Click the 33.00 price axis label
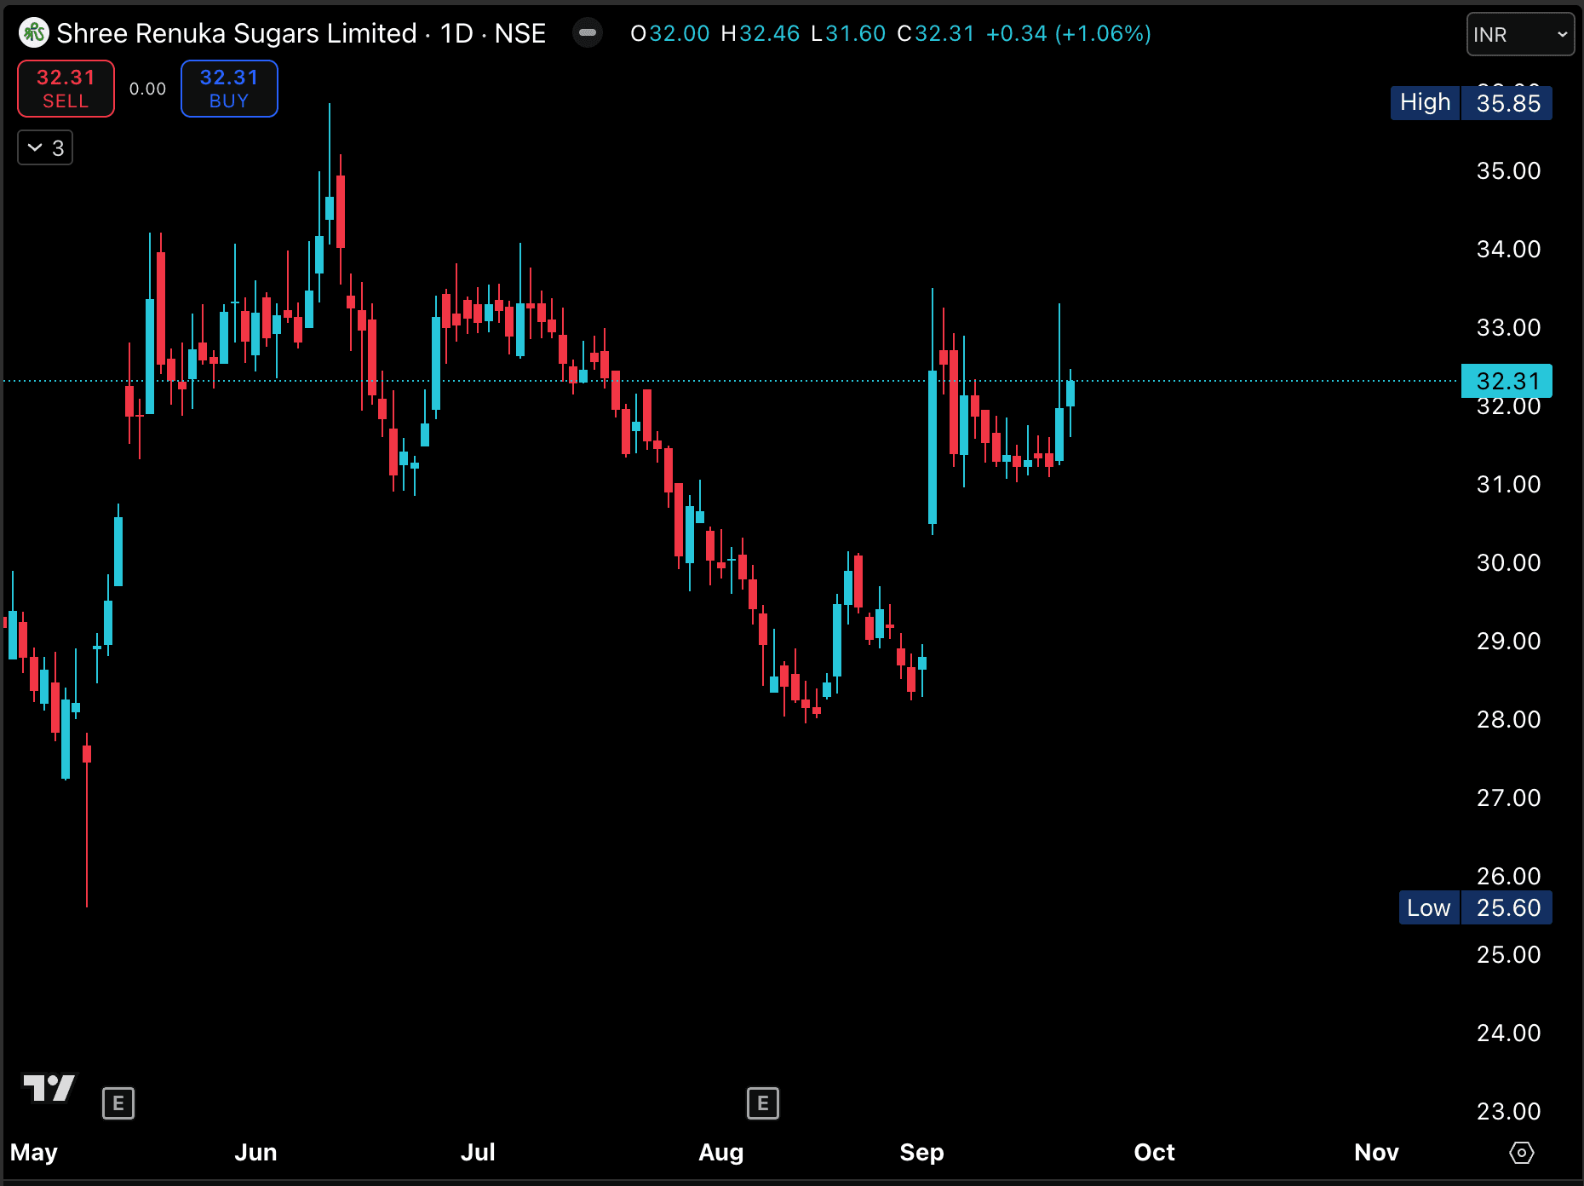This screenshot has width=1584, height=1186. click(1508, 327)
